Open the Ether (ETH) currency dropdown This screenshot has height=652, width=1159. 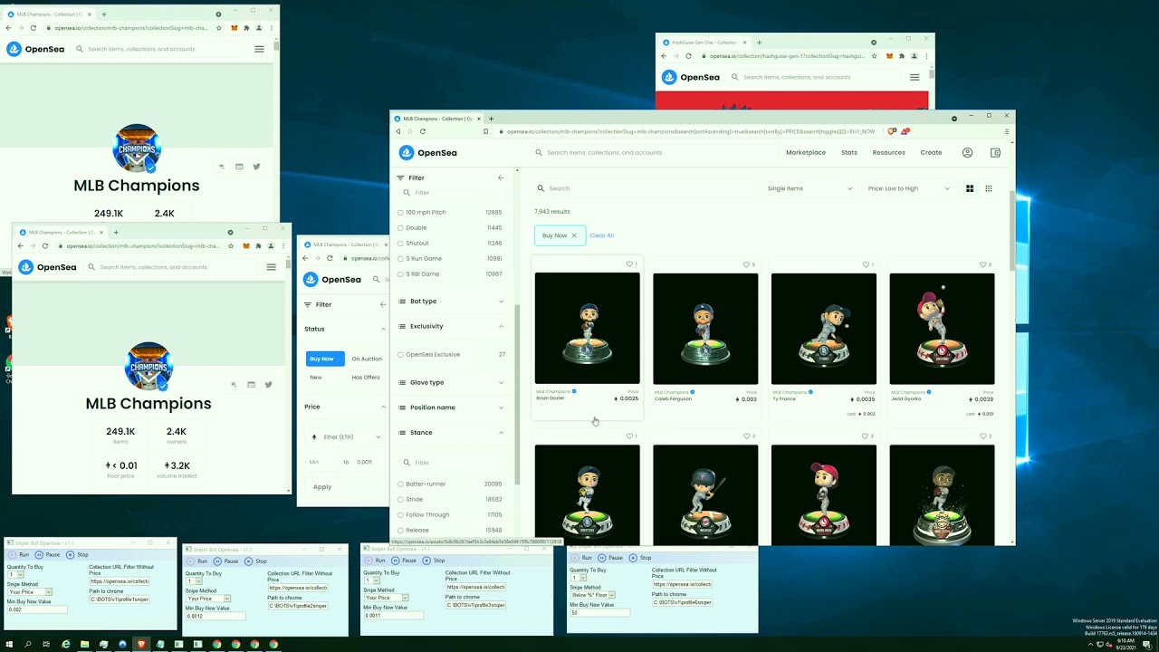pos(347,437)
